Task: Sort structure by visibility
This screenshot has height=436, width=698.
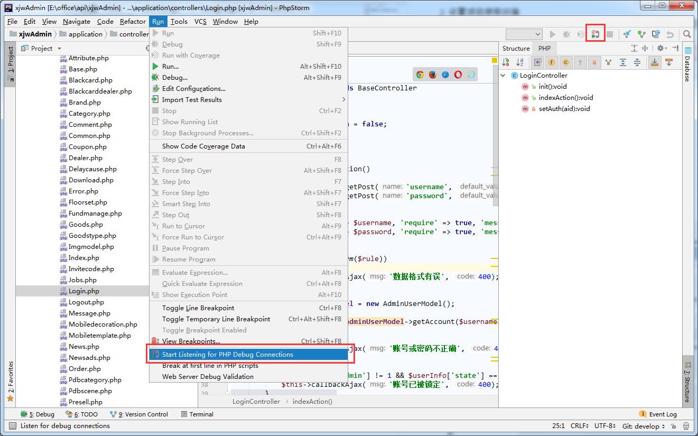Action: point(506,62)
